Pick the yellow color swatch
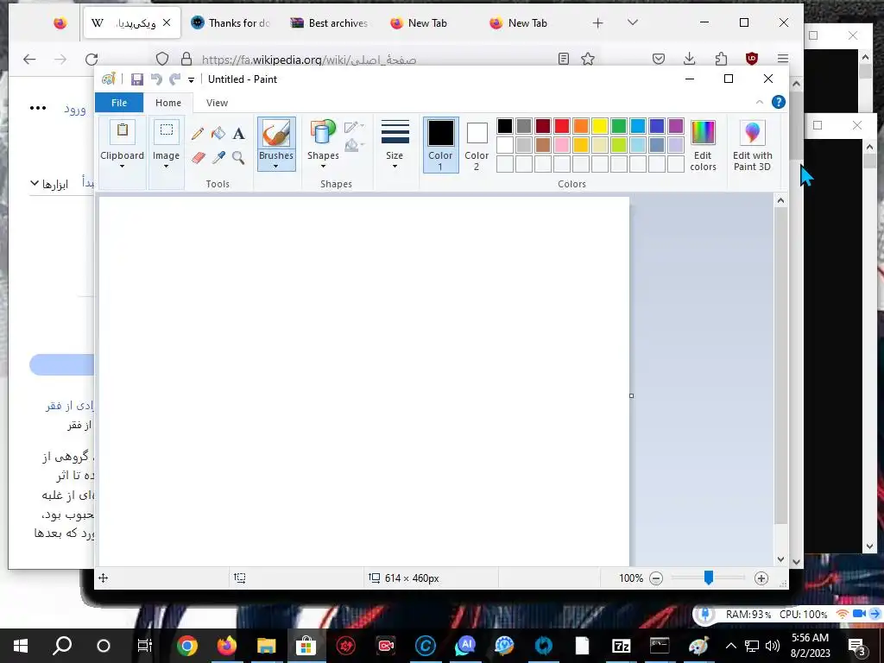 tap(600, 126)
